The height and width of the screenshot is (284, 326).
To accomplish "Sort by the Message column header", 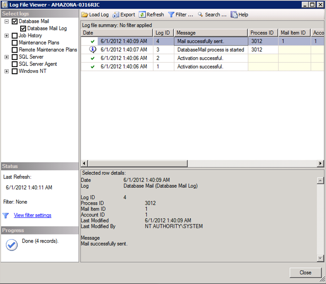I will 211,33.
